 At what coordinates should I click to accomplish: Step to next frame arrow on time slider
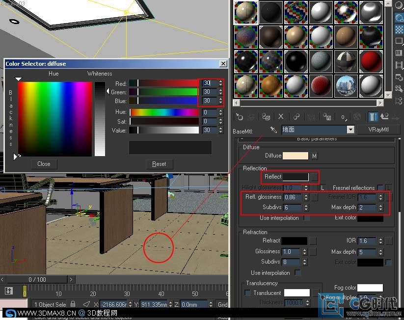pos(71,279)
